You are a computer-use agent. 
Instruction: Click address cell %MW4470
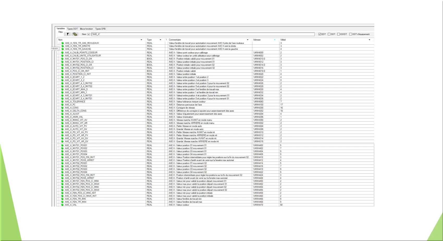point(258,205)
